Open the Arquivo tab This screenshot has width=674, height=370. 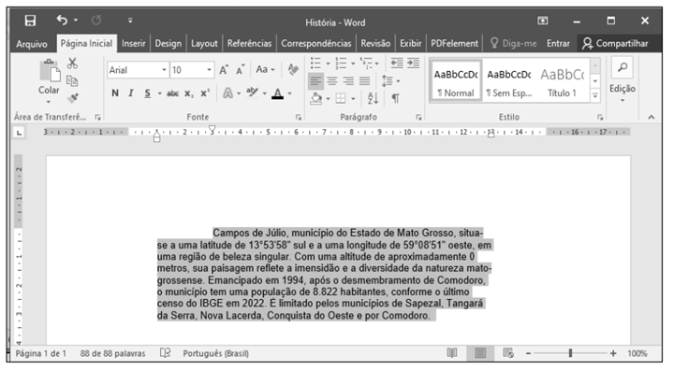pos(32,44)
